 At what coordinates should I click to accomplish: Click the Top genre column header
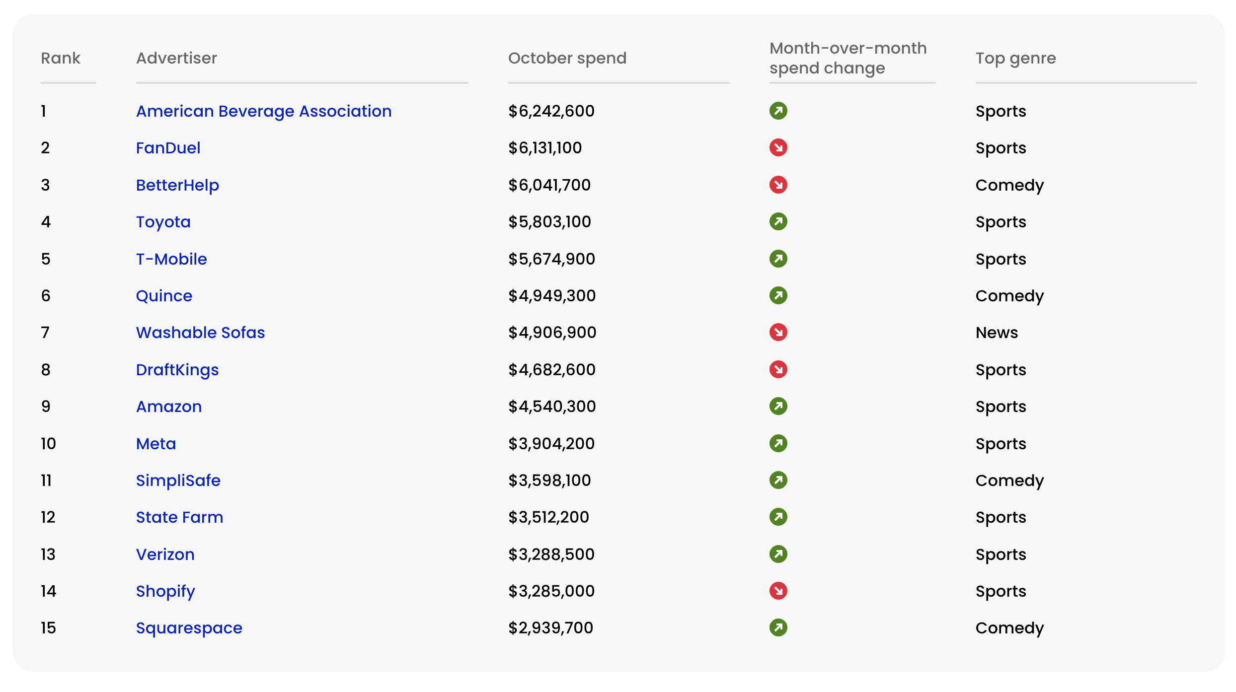pos(1015,58)
